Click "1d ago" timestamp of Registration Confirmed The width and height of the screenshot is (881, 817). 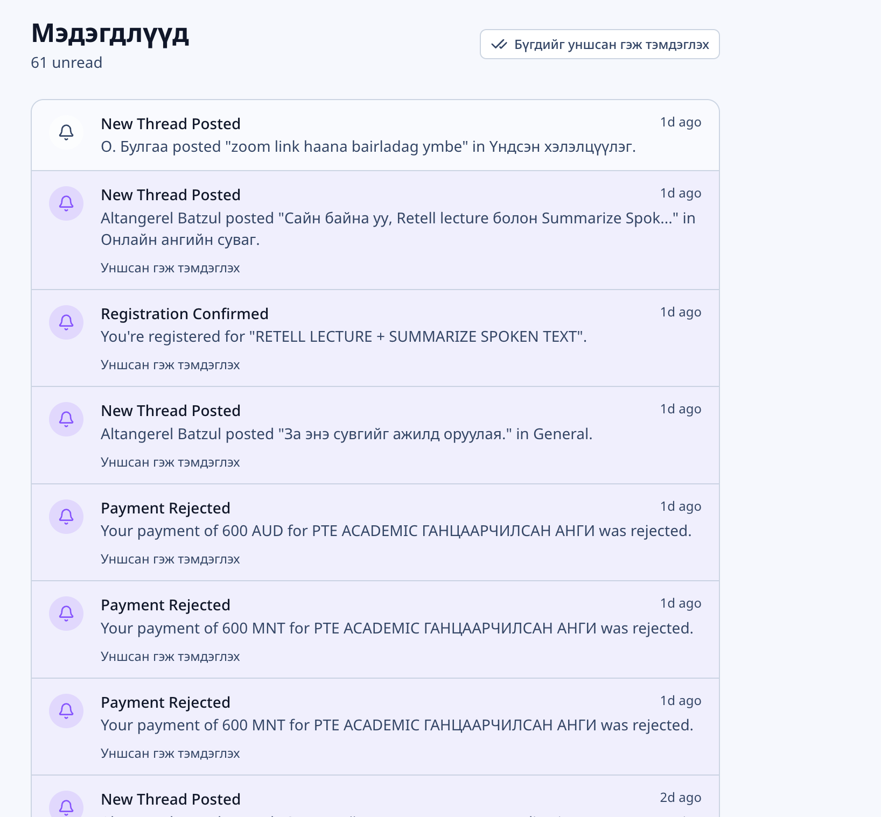tap(681, 312)
